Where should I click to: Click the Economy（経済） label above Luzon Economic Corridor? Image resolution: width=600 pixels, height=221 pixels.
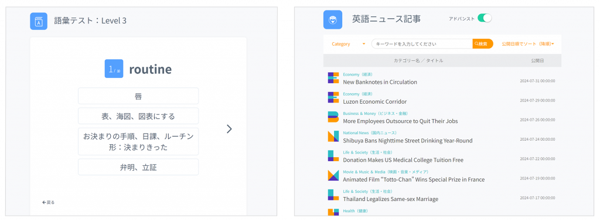coord(357,94)
